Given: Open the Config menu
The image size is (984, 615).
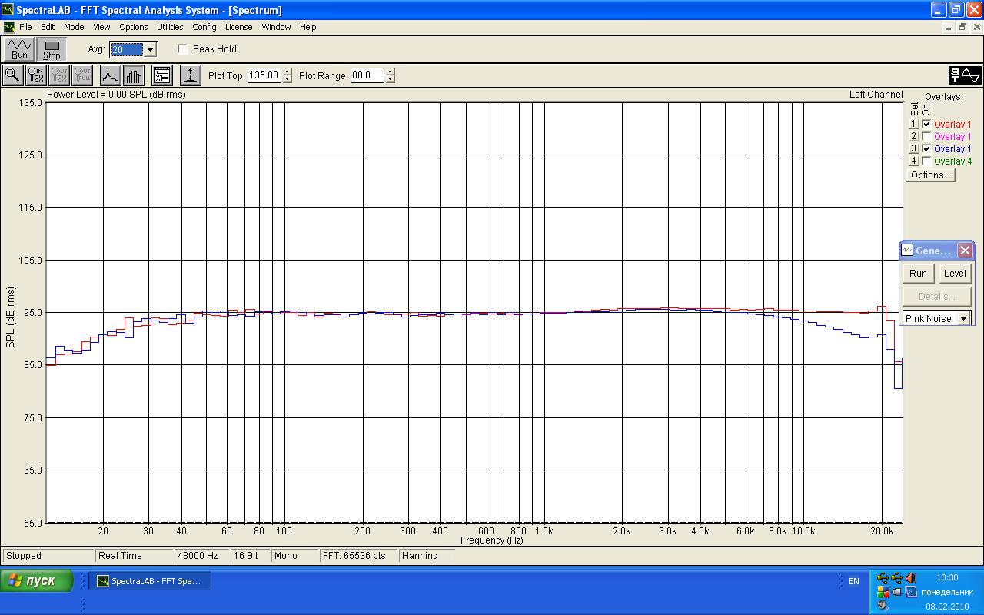Looking at the screenshot, I should (x=204, y=27).
